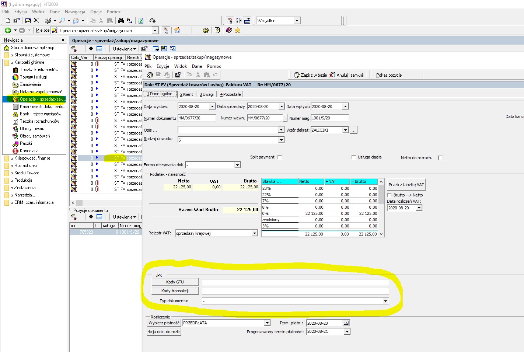Image resolution: width=524 pixels, height=352 pixels.
Task: Click the VAT rates table vertical scrollbar
Action: [x=381, y=208]
